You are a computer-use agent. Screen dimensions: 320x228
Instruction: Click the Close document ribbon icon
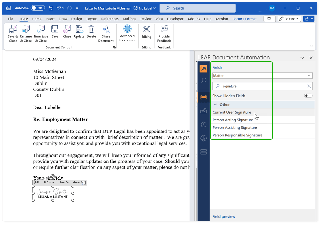click(67, 32)
